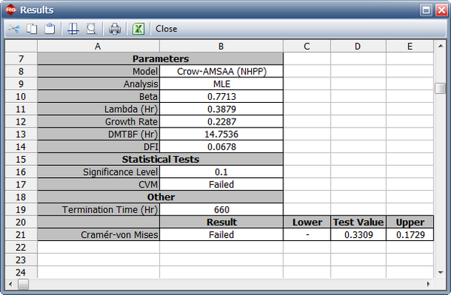Select the test value 0.3309 cell
451x295 pixels.
(x=358, y=235)
